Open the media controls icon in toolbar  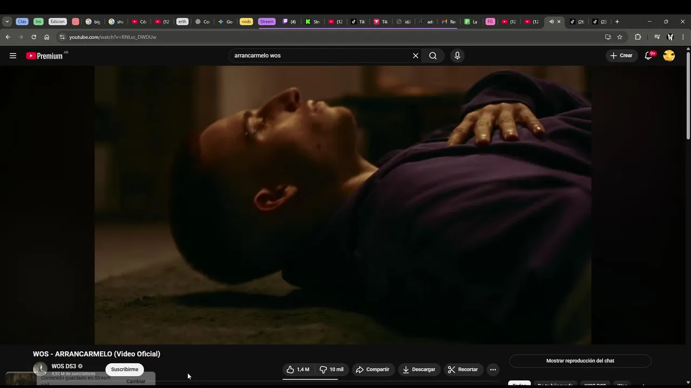(657, 37)
